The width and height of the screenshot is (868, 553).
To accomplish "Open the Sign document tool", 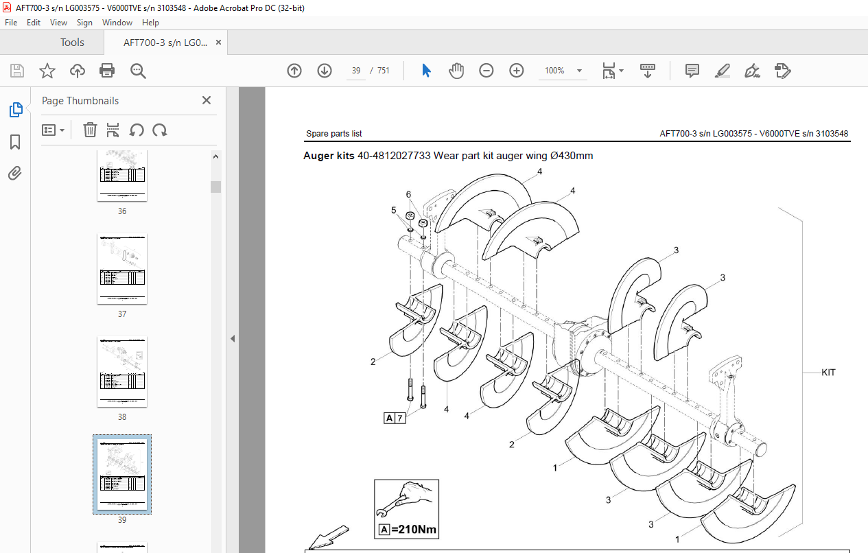I will tap(752, 71).
